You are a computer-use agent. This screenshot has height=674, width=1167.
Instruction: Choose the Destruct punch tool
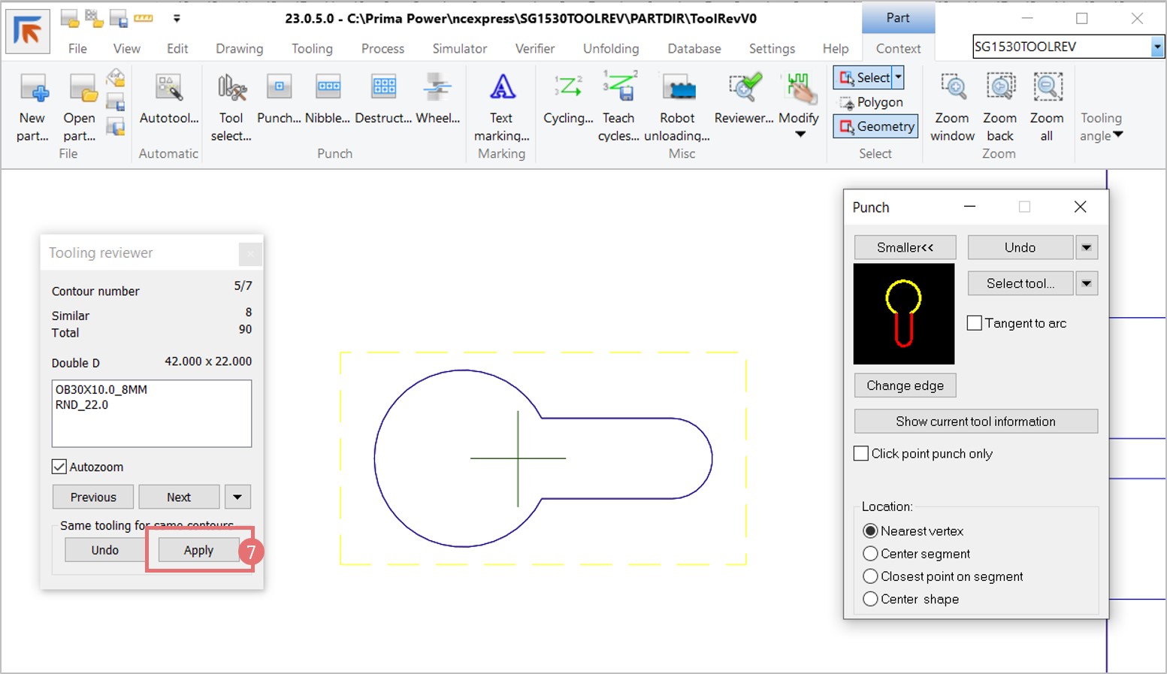coord(383,89)
